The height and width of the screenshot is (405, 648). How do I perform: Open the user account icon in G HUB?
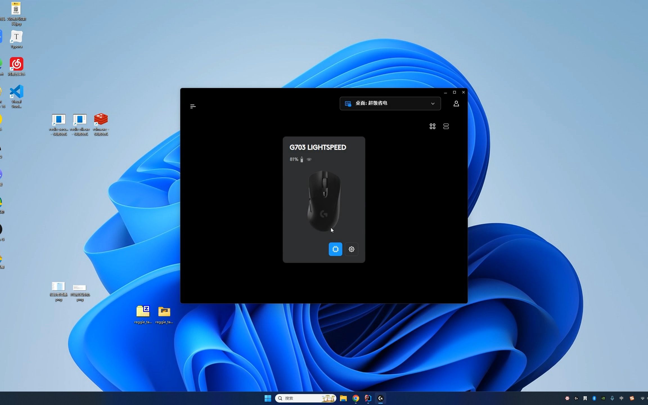(x=456, y=104)
